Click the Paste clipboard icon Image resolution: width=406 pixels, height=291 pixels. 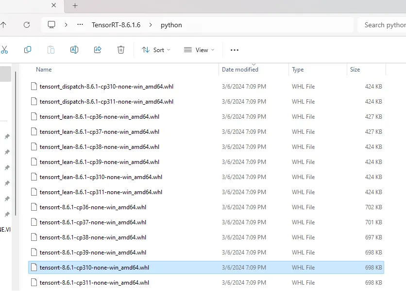coord(51,50)
